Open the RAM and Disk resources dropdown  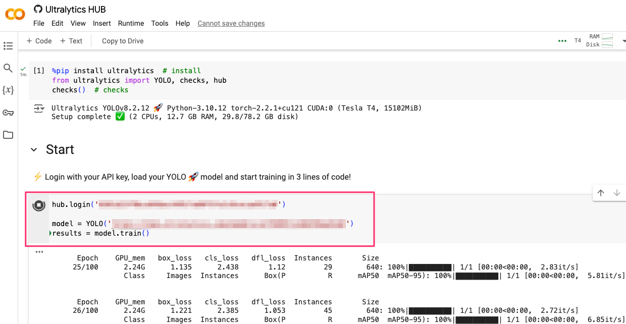coord(623,41)
